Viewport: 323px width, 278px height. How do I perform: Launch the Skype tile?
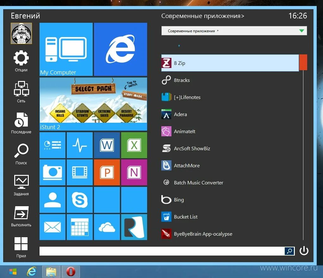tap(79, 200)
